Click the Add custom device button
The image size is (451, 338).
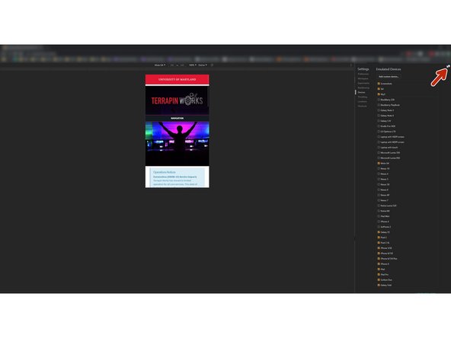coord(389,77)
